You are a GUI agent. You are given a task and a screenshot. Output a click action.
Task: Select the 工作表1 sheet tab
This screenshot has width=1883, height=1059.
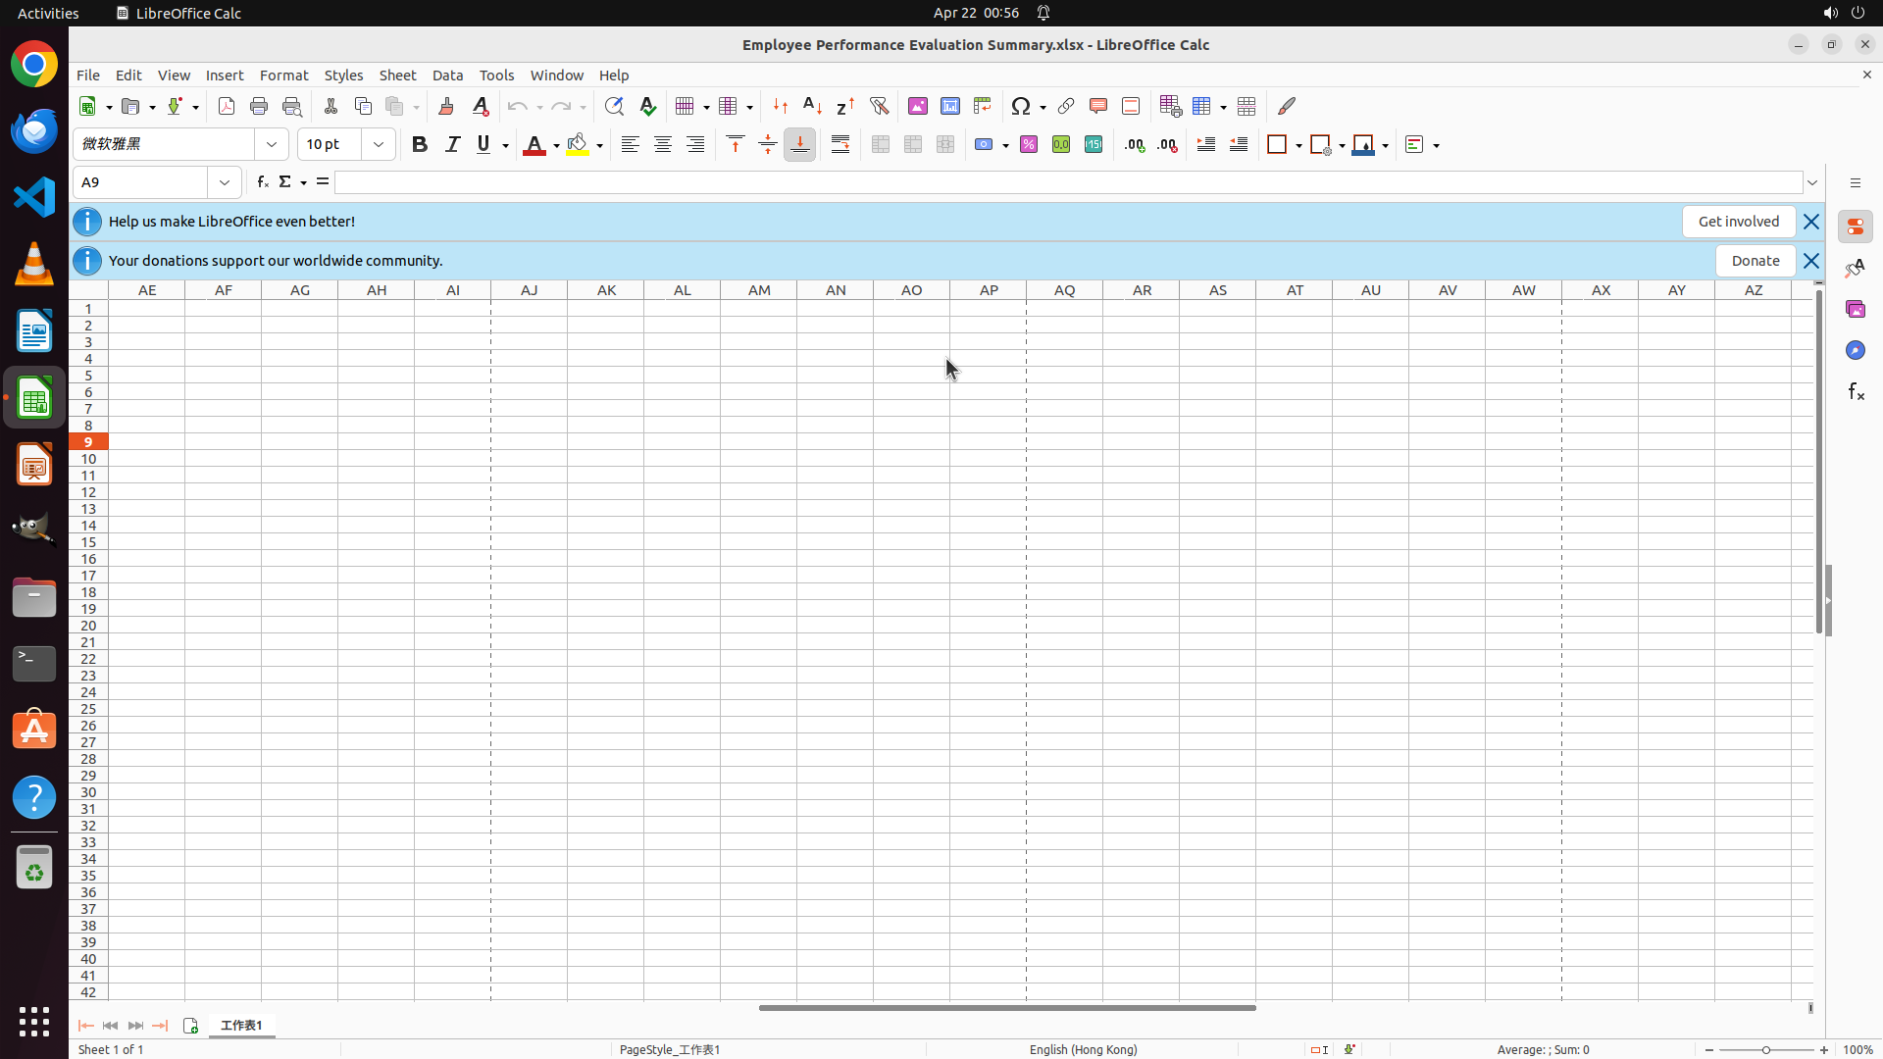point(241,1026)
